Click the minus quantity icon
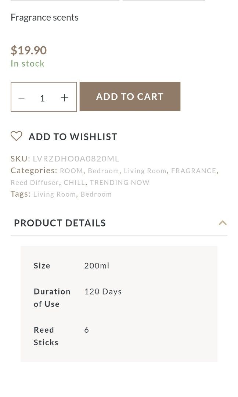Screen dimensions: 238x397 pos(22,98)
